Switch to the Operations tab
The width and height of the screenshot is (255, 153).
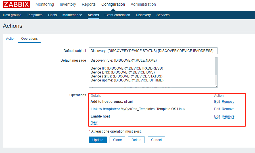30,39
